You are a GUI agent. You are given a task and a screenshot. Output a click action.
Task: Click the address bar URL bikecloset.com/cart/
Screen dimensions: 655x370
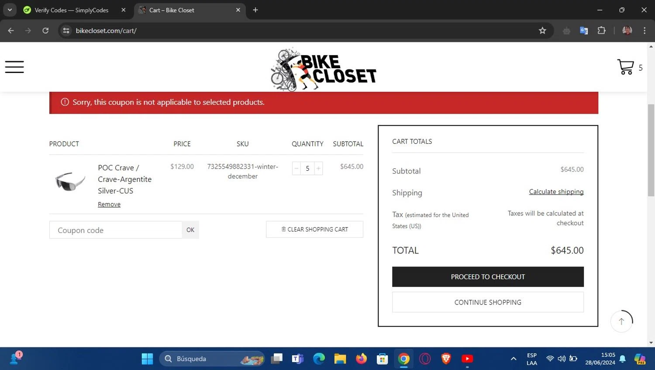(106, 31)
